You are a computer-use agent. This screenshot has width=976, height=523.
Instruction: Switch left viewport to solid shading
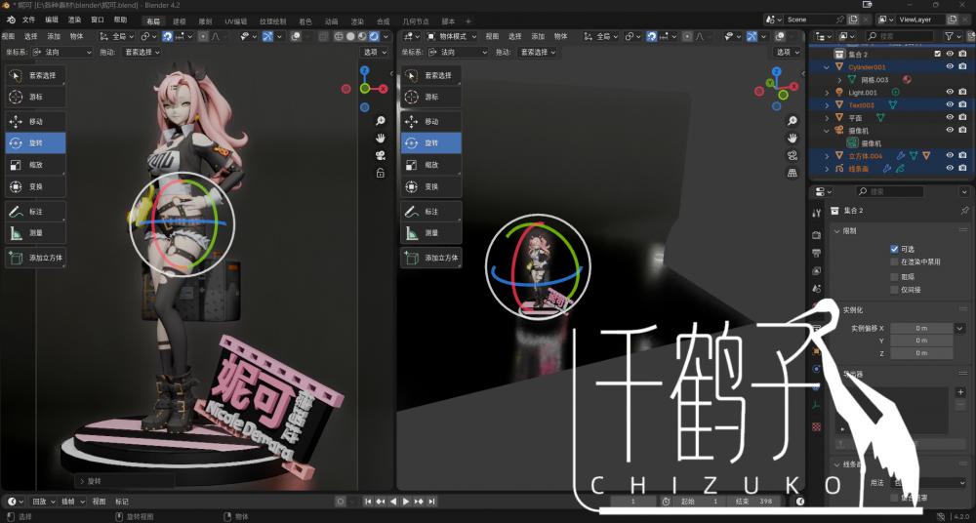[351, 37]
